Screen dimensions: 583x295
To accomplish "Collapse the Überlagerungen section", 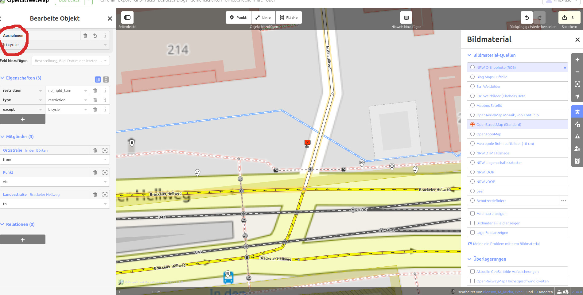I will 487,259.
